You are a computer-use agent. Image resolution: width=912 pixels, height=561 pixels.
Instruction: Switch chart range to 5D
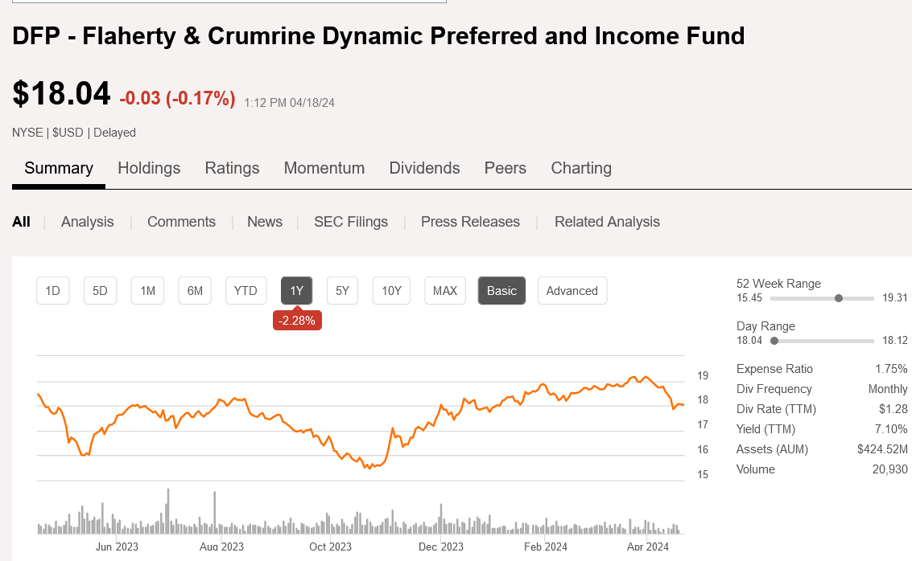(x=100, y=291)
